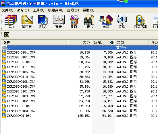Select the parent folder '..' icon
This screenshot has width=158, height=134.
pyautogui.click(x=4, y=48)
